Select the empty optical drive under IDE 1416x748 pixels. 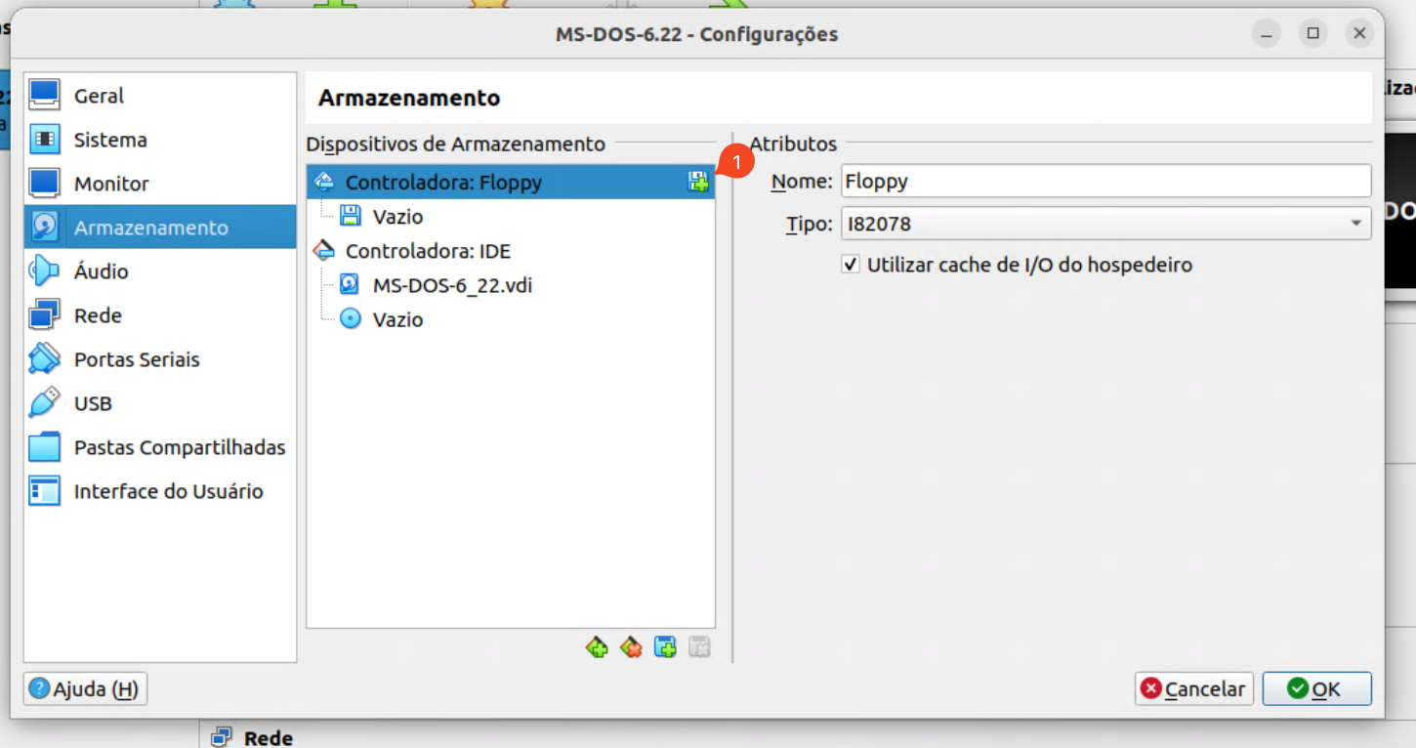397,319
